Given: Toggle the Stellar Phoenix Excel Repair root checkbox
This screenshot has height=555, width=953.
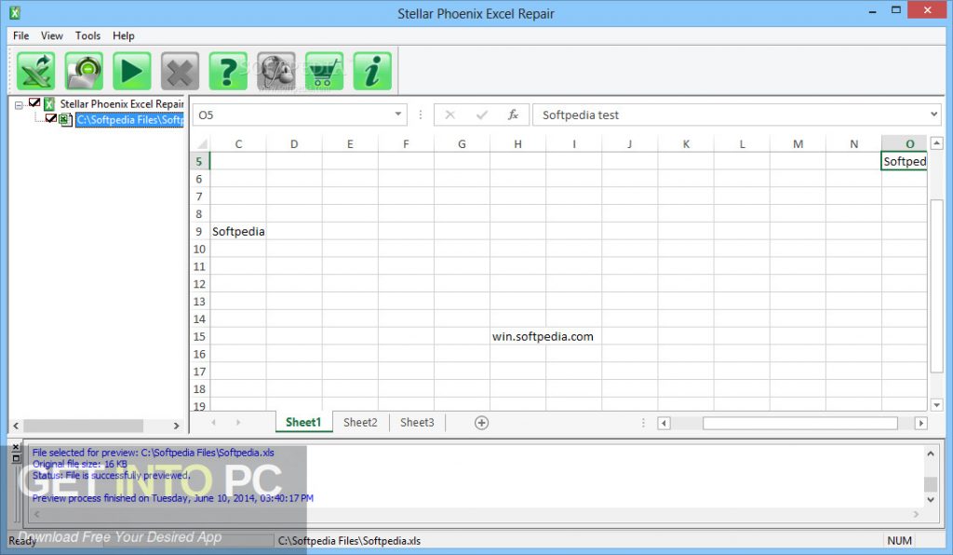Looking at the screenshot, I should [34, 102].
